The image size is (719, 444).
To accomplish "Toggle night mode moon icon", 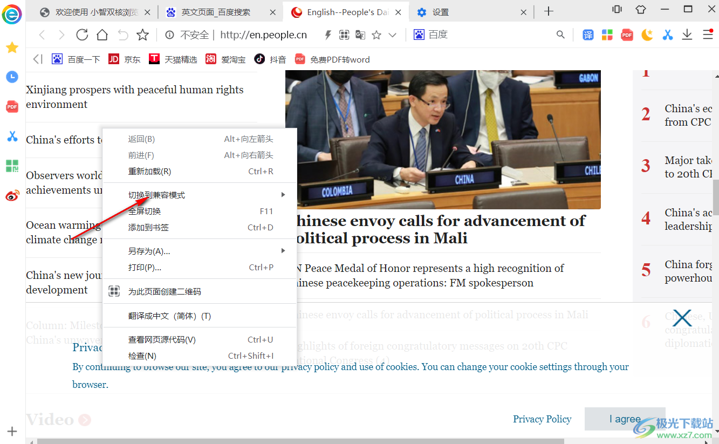I will point(647,35).
